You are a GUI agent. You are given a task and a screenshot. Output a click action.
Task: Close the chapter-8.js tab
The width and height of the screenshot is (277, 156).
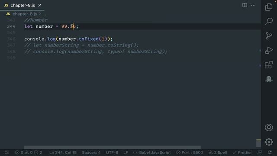click(39, 5)
